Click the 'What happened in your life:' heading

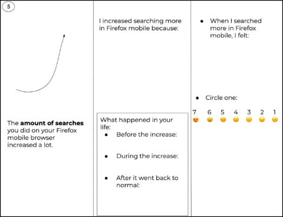(x=136, y=123)
